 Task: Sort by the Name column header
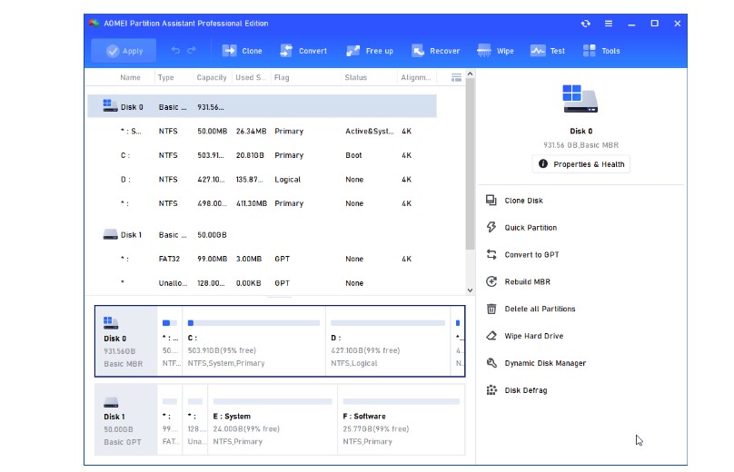coord(130,78)
